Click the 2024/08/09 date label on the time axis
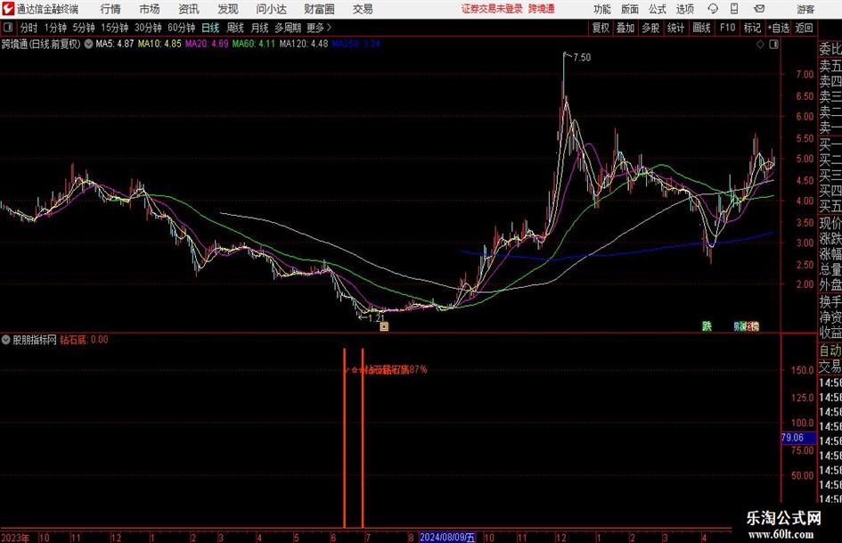Screen dimensions: 842x543 coord(447,537)
